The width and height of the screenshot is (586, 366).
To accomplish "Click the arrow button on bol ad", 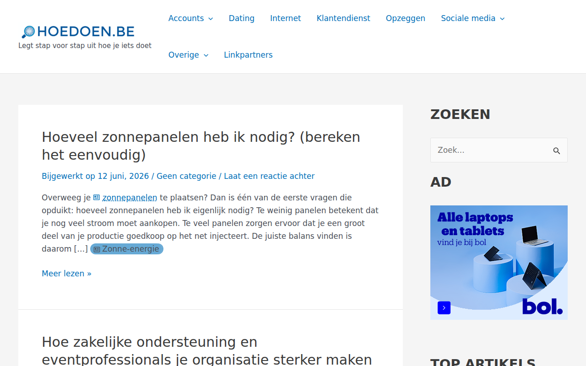I will [x=444, y=308].
